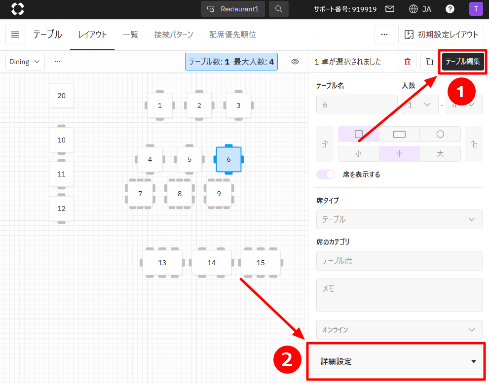This screenshot has width=489, height=383.
Task: Switch to the 一覧 tab
Action: 130,35
